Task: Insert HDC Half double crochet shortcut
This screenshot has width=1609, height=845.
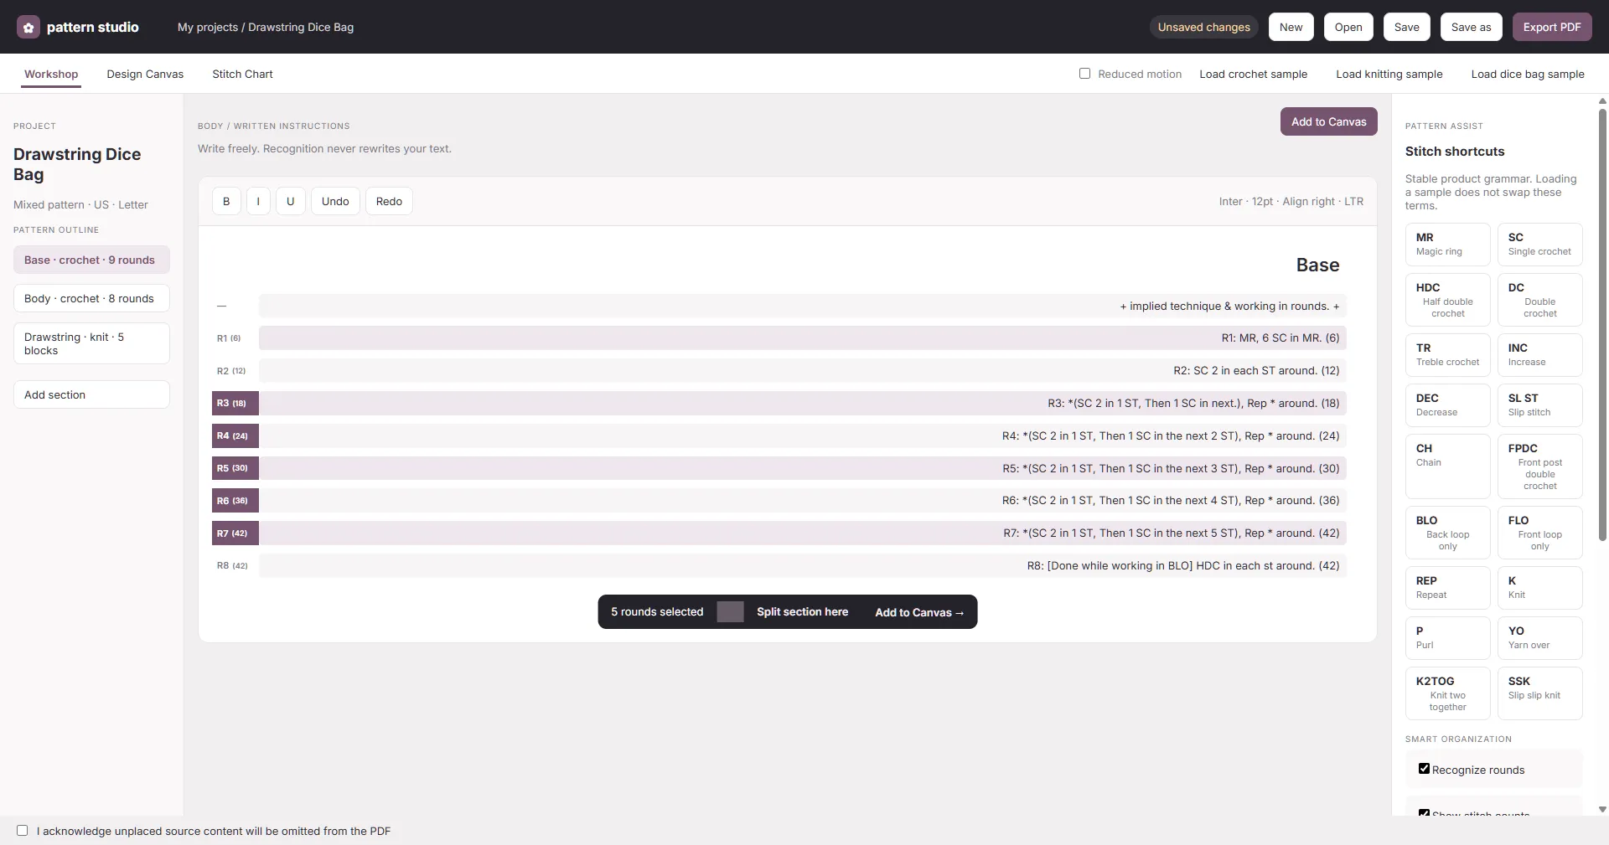Action: (1447, 300)
